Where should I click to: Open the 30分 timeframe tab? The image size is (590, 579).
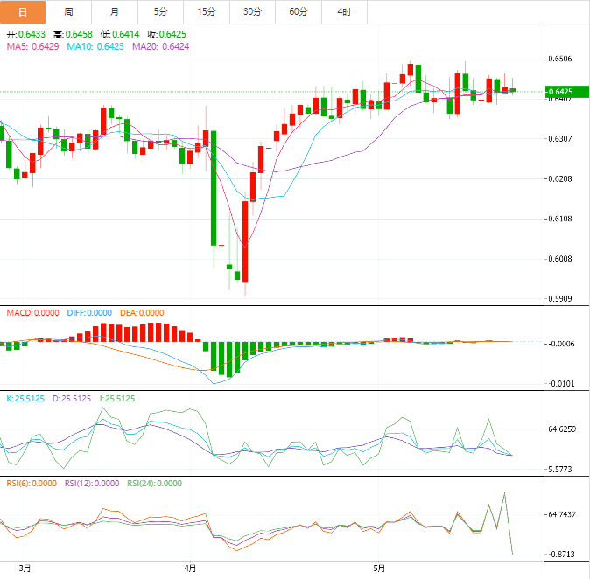pos(252,12)
